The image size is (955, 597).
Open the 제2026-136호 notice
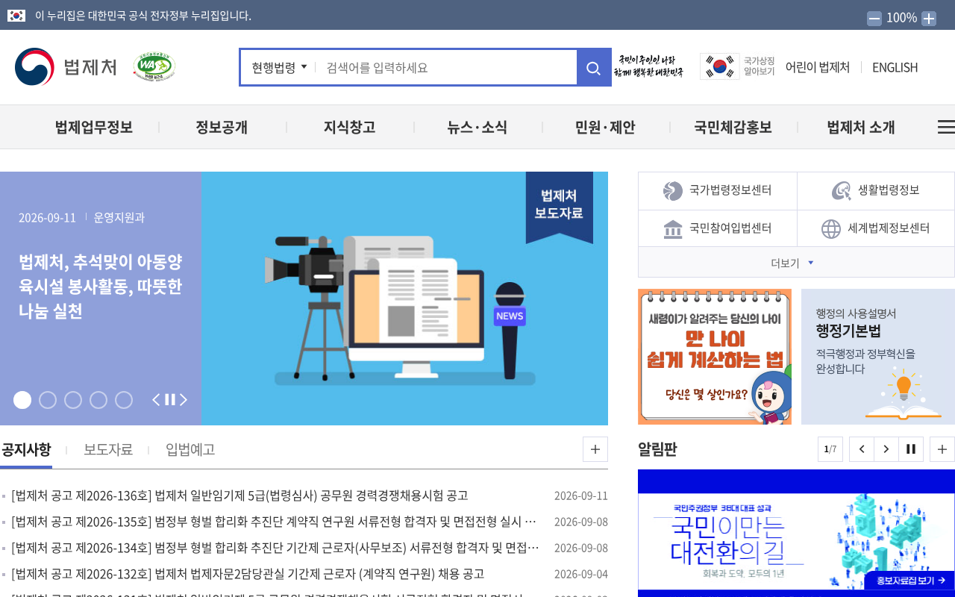pos(239,496)
